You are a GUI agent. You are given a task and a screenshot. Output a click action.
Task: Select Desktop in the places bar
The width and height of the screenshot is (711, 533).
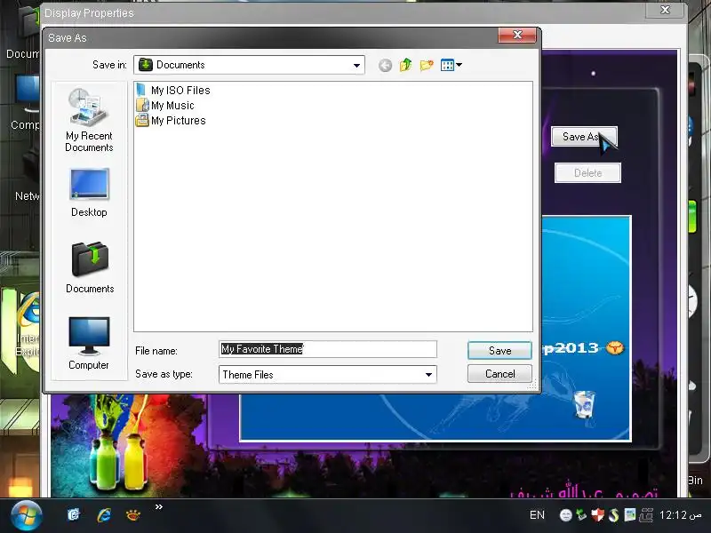tap(89, 193)
